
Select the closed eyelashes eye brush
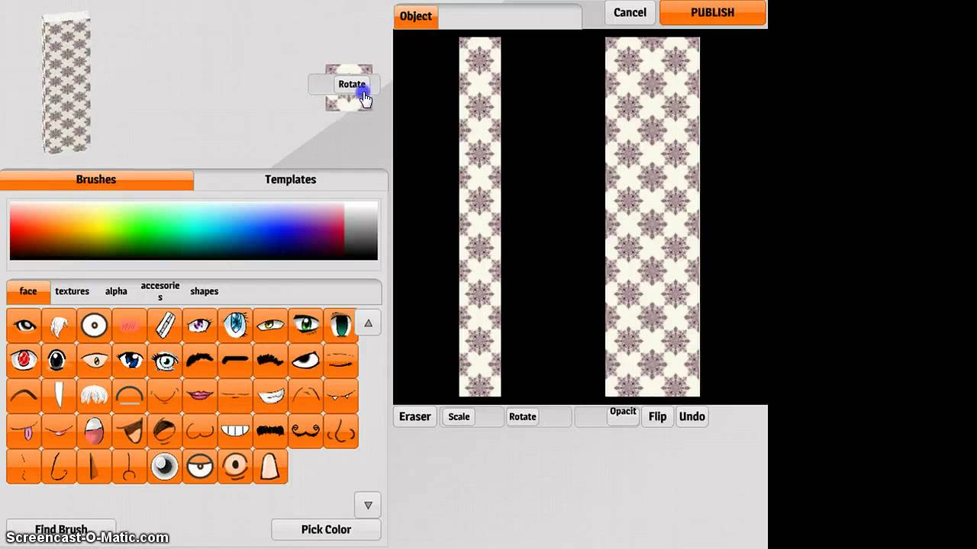coord(340,361)
